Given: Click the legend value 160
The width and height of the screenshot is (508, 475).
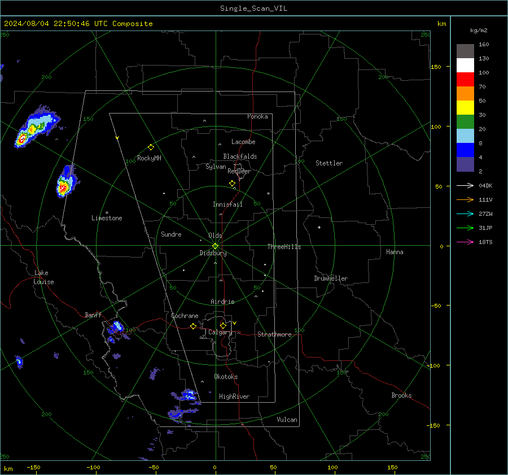Looking at the screenshot, I should click(x=484, y=45).
